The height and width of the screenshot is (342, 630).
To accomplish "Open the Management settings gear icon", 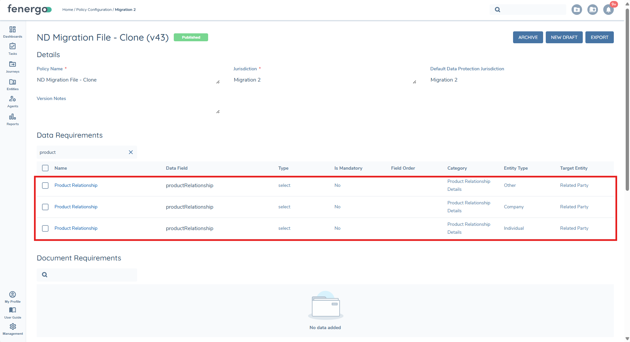I will coord(13,326).
